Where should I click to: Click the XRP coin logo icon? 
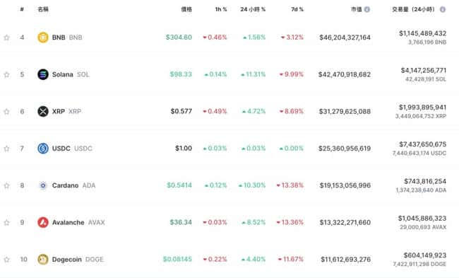pos(43,112)
